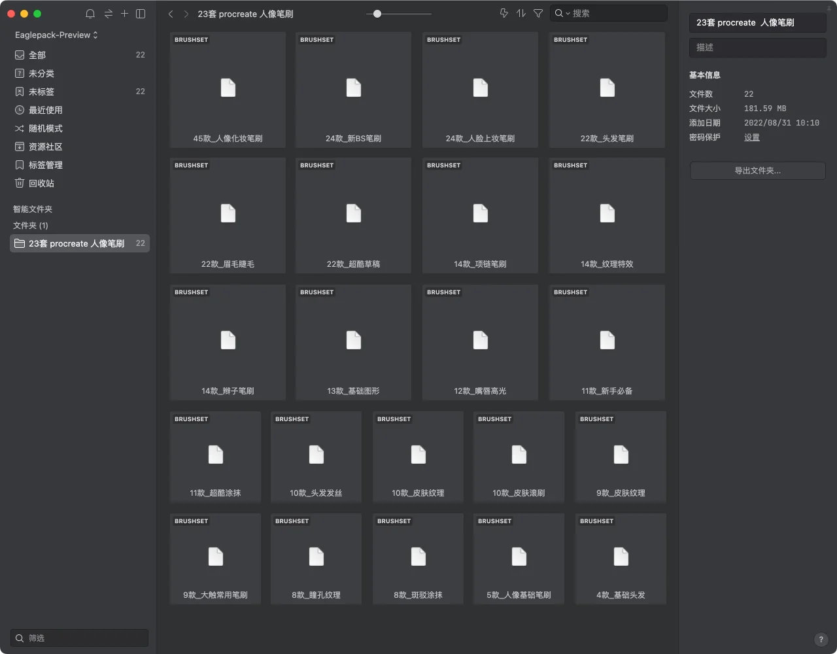The image size is (837, 654).
Task: Collapse the 文件夹 (1) section header
Action: click(31, 226)
